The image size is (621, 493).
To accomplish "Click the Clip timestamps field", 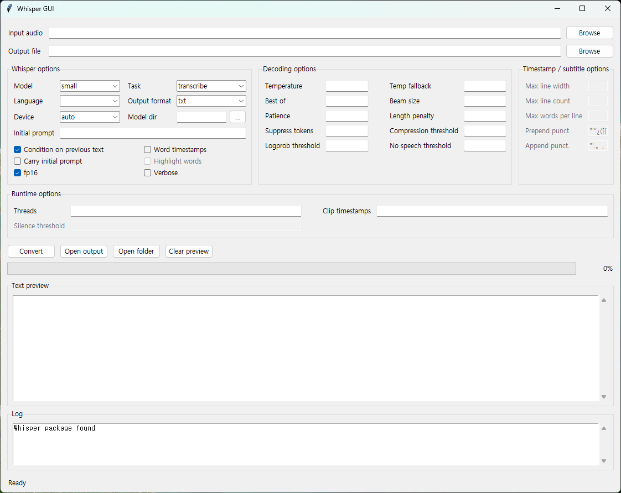I will [492, 211].
